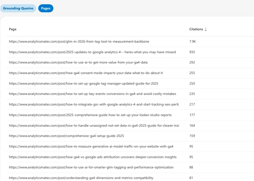Open the key events conversions GA4 post link

pyautogui.click(x=93, y=94)
